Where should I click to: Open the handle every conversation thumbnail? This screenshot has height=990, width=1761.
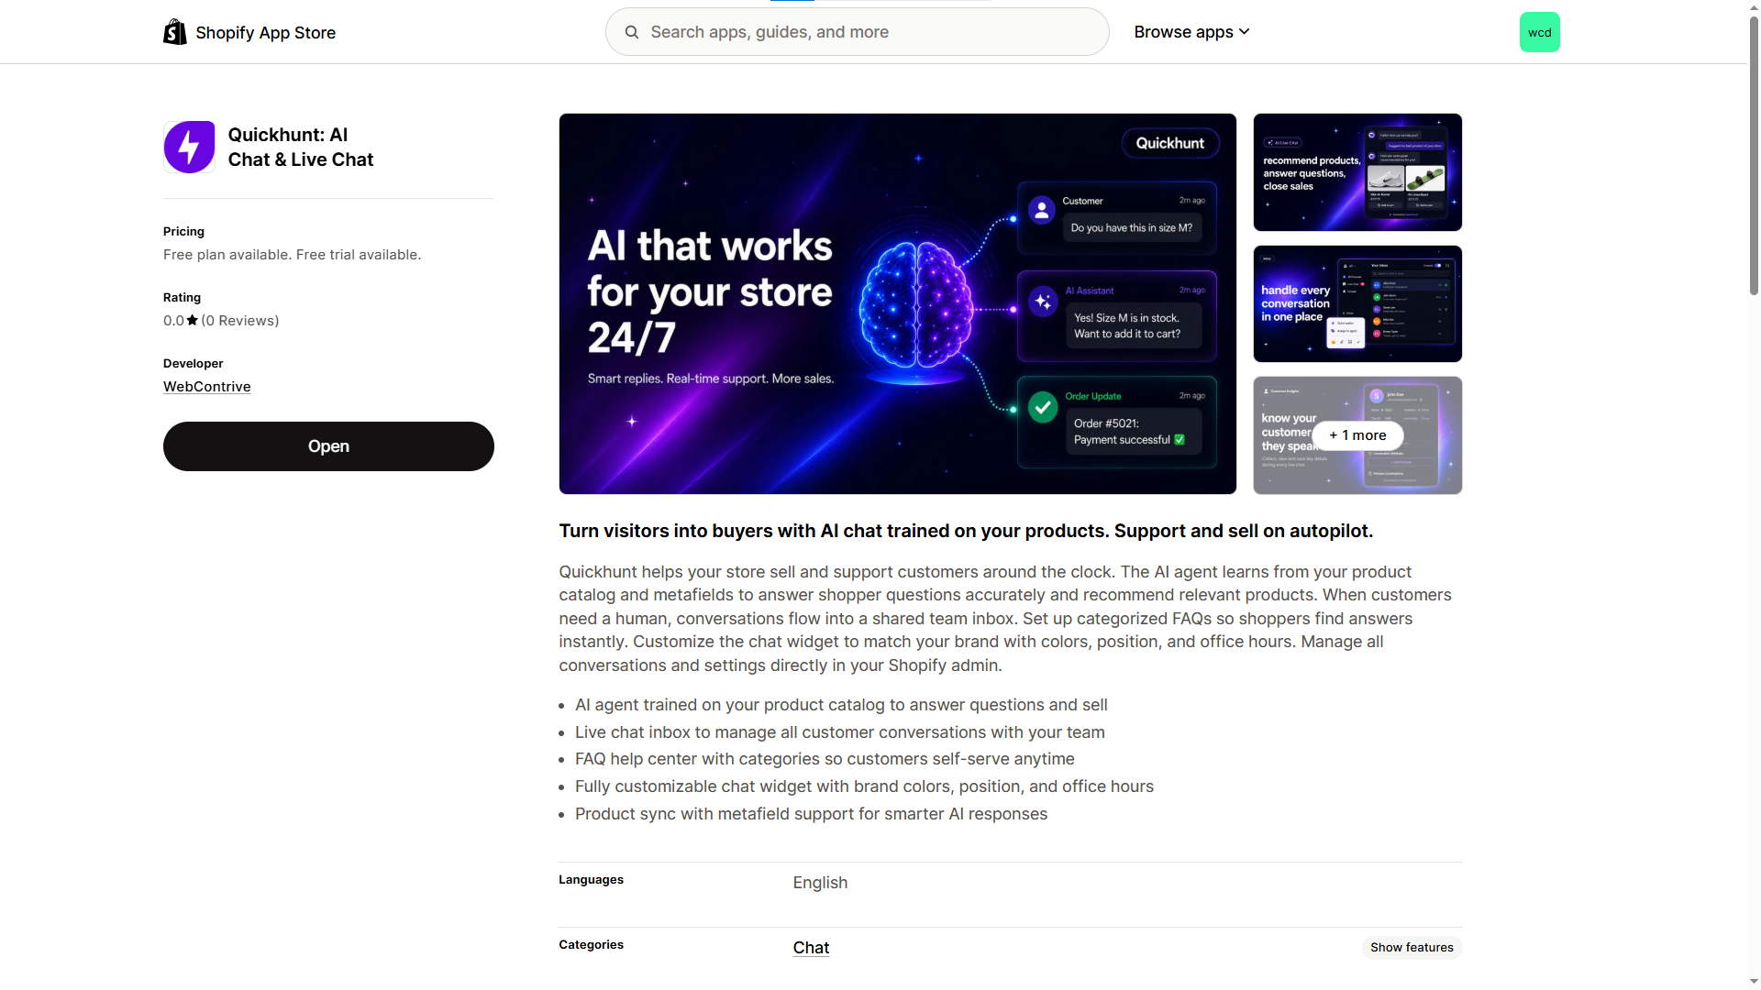pos(1357,303)
